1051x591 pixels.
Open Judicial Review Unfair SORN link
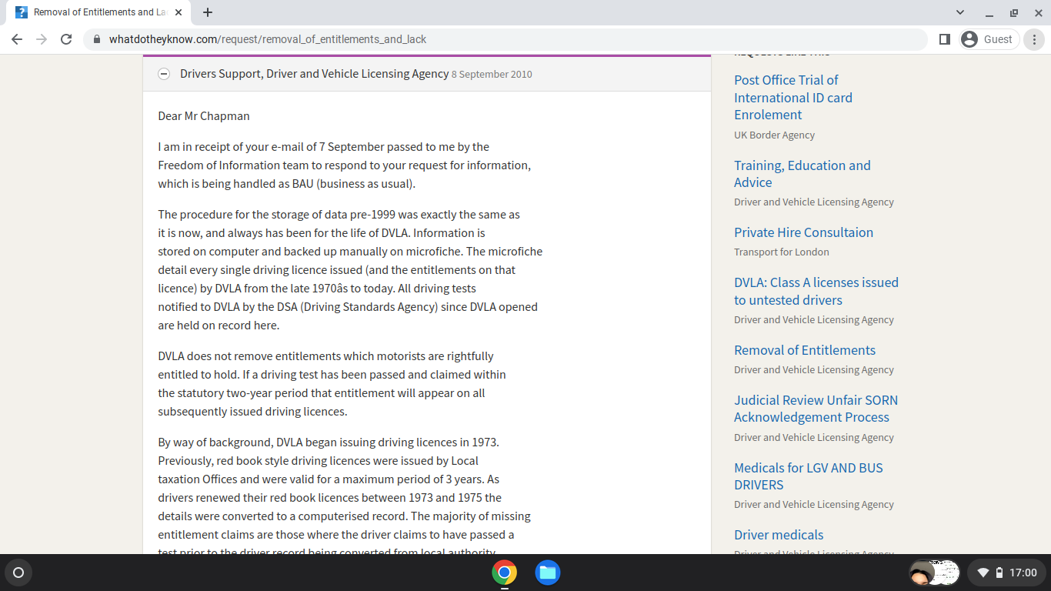click(x=816, y=409)
